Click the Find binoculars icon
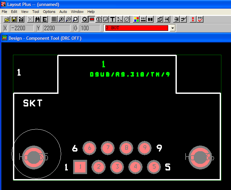Viewport: 231px width, 190px height. pyautogui.click(x=38, y=19)
